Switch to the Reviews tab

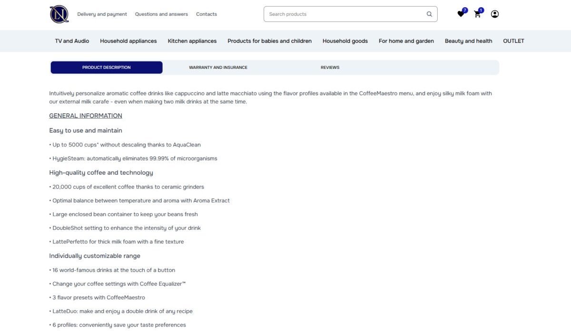[330, 67]
